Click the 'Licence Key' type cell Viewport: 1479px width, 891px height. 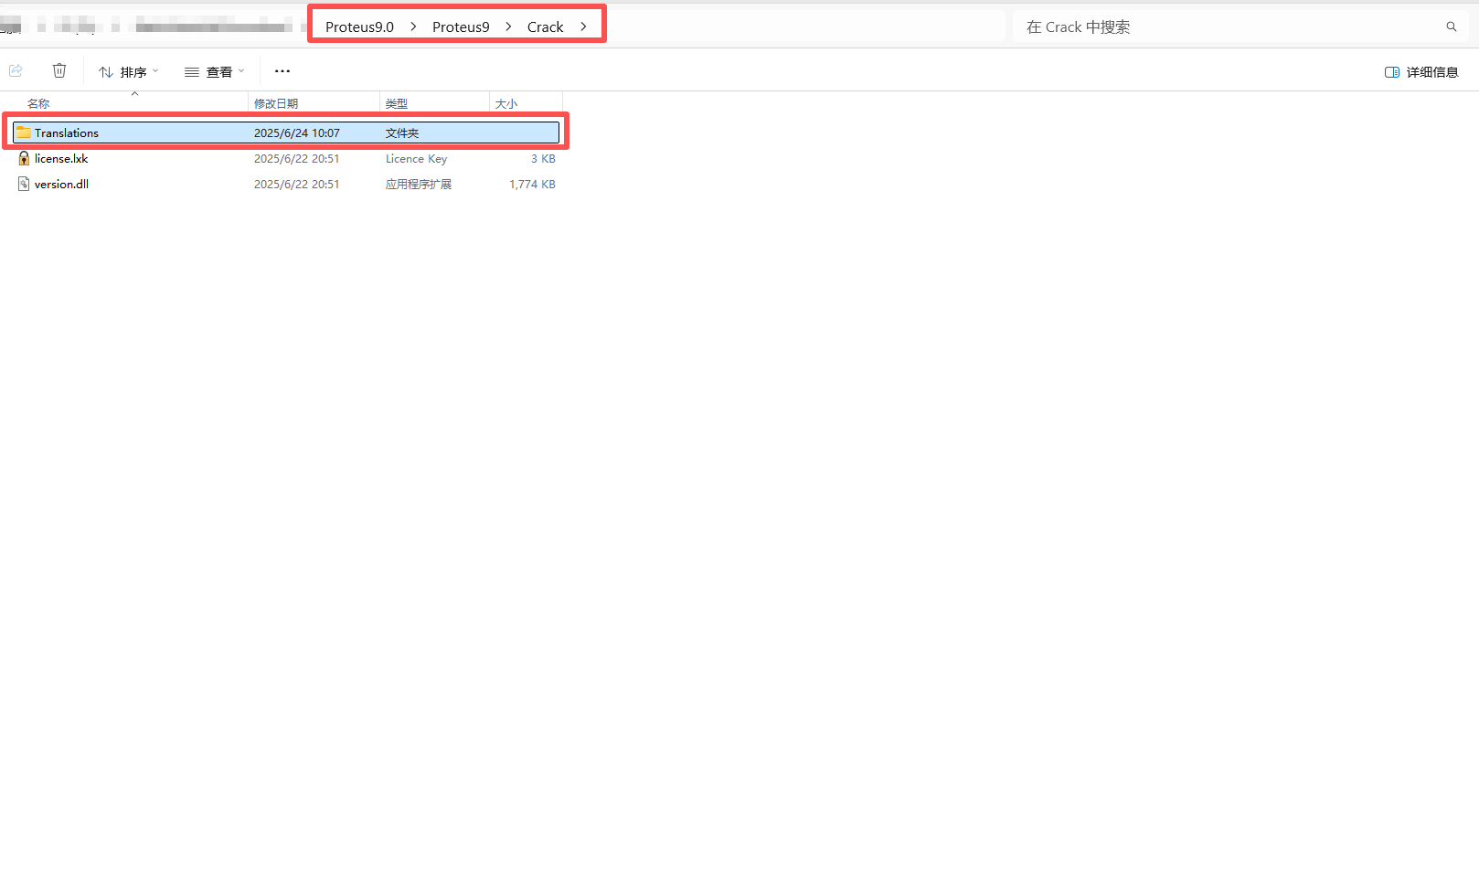[x=416, y=158]
